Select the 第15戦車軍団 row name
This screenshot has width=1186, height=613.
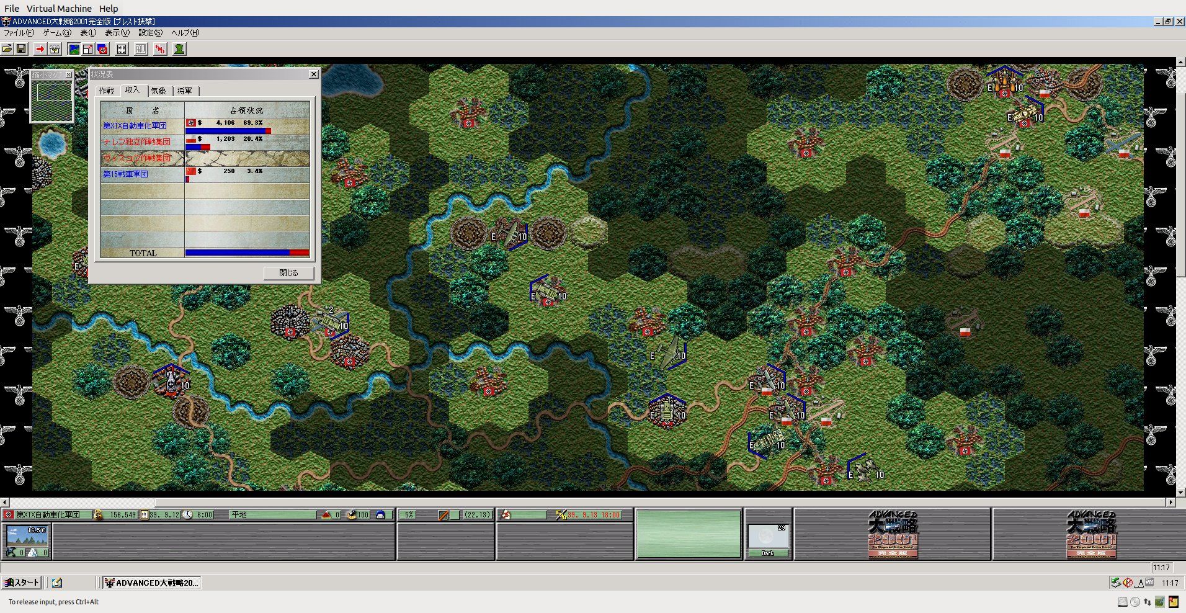point(125,174)
